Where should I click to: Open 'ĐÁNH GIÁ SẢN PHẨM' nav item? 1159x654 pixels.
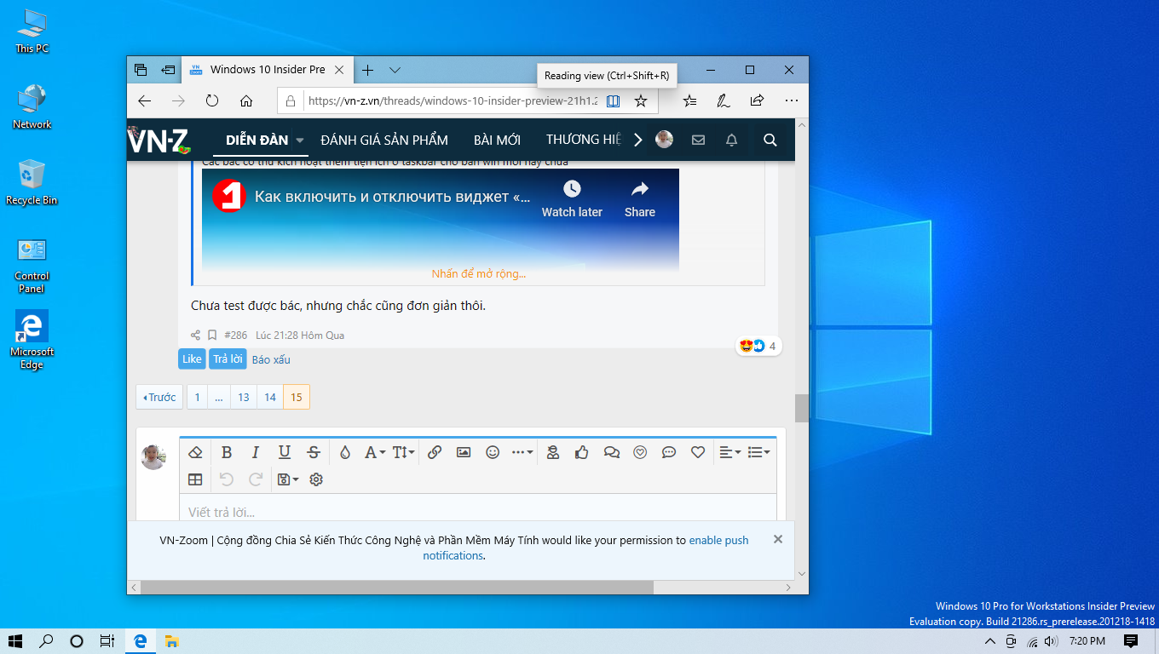pos(384,140)
